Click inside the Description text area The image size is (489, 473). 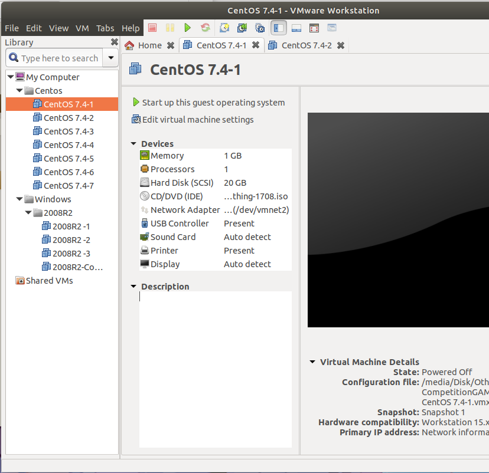(x=216, y=369)
